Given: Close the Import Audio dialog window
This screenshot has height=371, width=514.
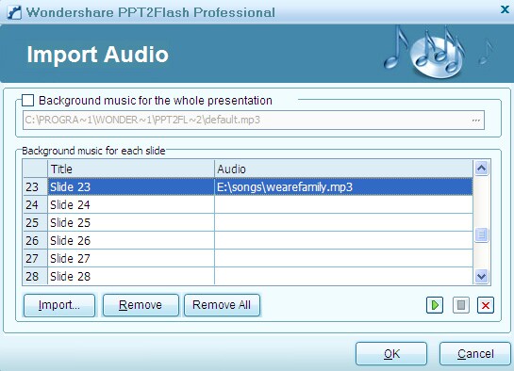Looking at the screenshot, I should pos(505,9).
